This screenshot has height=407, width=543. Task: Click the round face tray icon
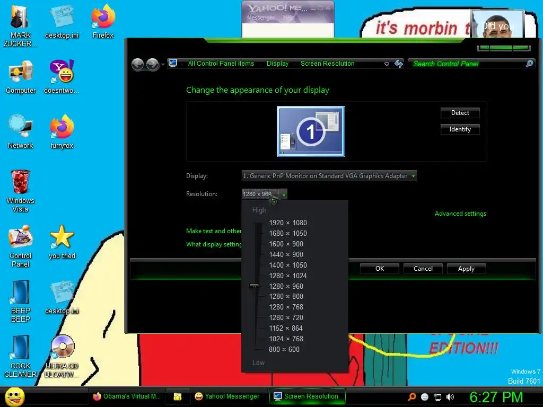[x=425, y=397]
